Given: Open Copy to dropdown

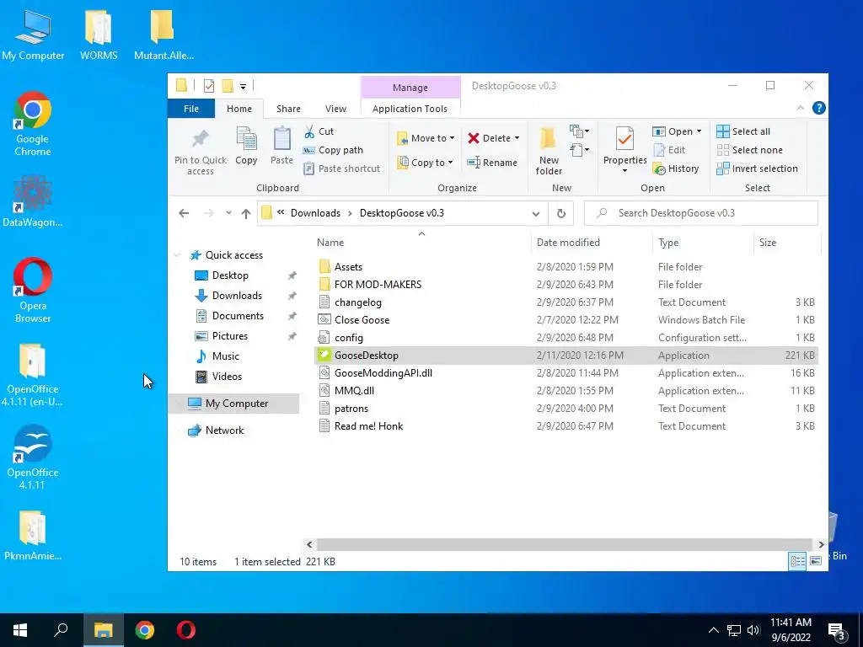Looking at the screenshot, I should (x=425, y=163).
